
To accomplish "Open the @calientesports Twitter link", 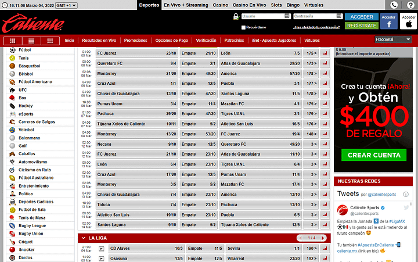I will 382,195.
